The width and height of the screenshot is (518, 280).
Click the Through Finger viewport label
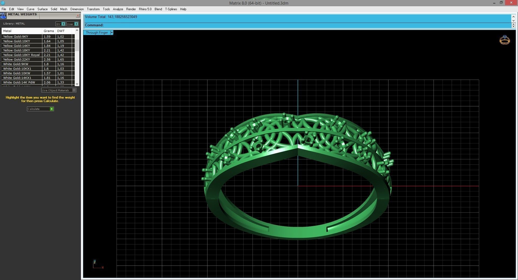click(97, 33)
